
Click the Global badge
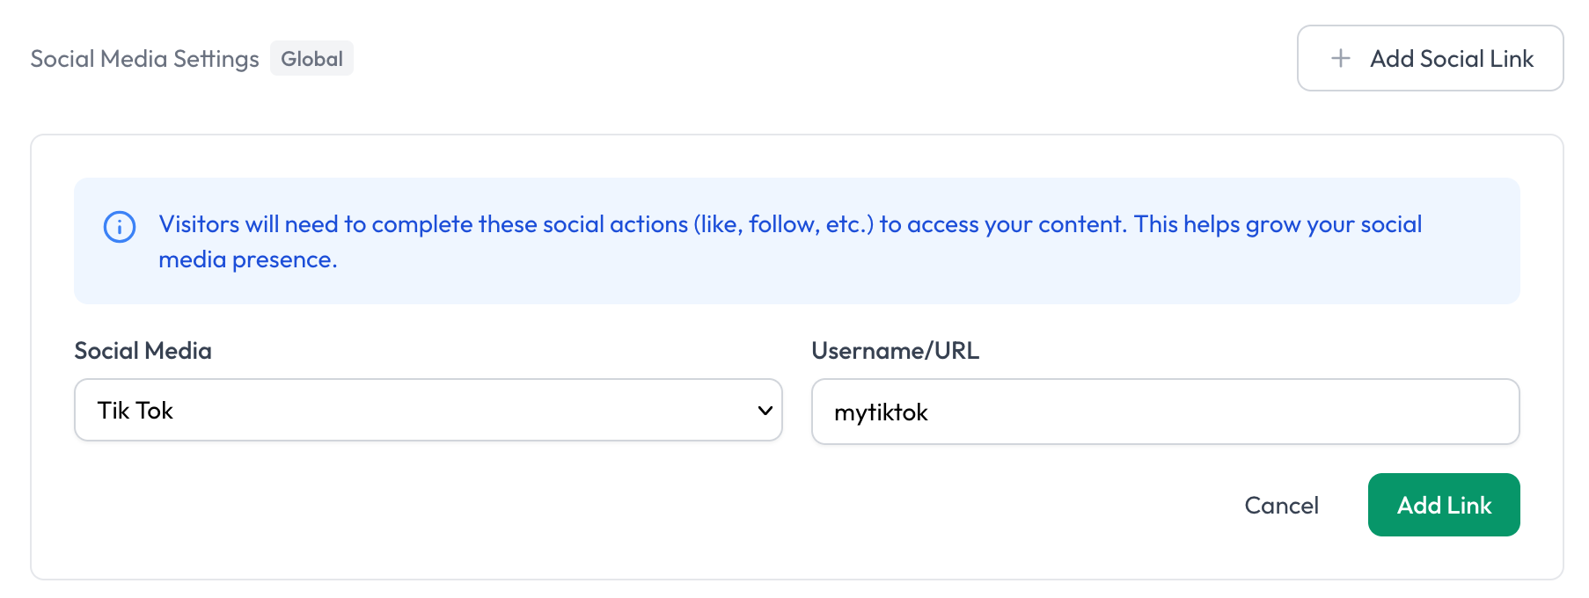tap(311, 59)
